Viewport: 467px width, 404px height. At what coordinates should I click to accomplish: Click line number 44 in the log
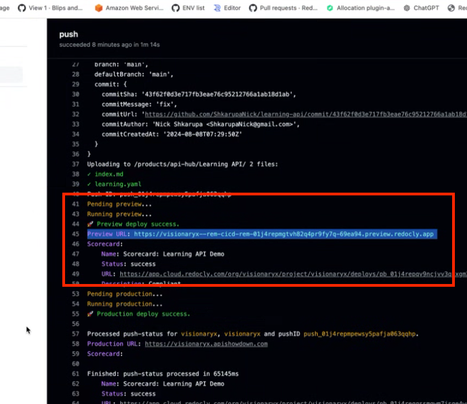(x=76, y=224)
